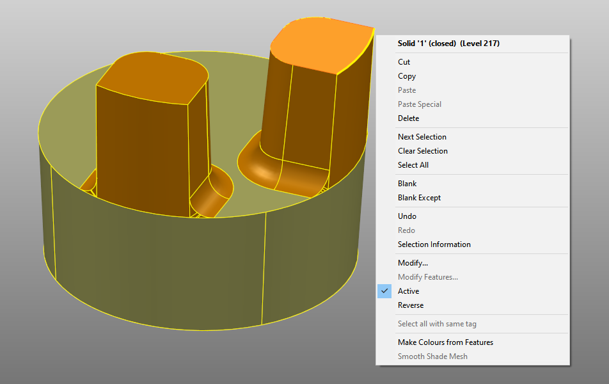Open Selection Information
Image resolution: width=609 pixels, height=384 pixels.
(x=434, y=244)
